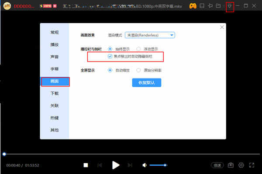Image resolution: width=262 pixels, height=174 pixels.
Task: Select 原始分辨率 radio button
Action: [138, 70]
